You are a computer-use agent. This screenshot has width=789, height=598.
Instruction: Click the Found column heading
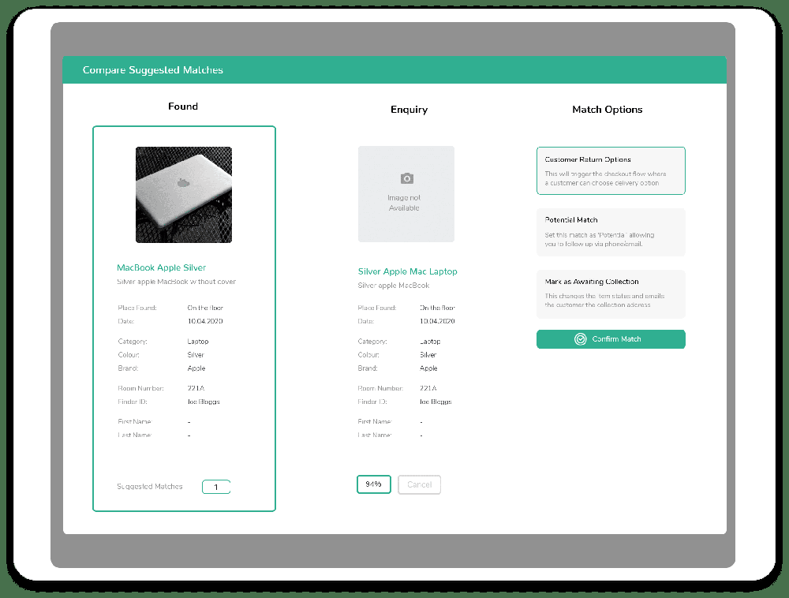click(183, 107)
